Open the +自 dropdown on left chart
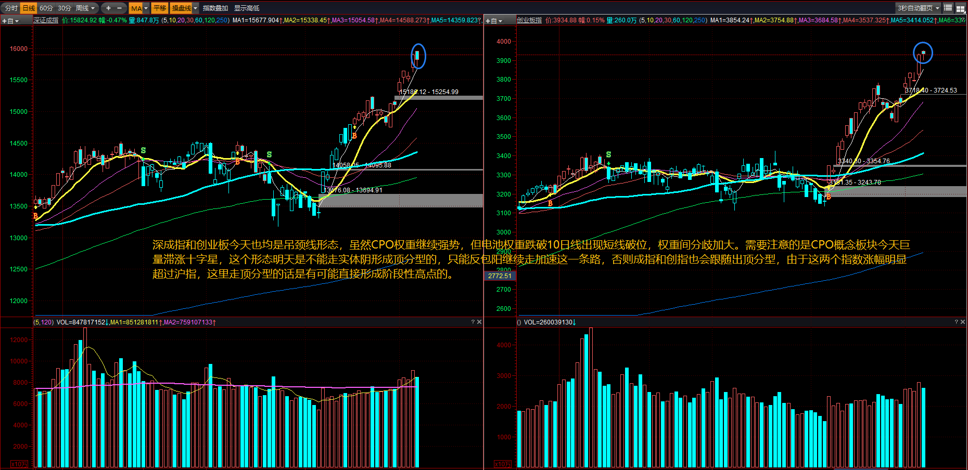The image size is (968, 470). (10, 21)
